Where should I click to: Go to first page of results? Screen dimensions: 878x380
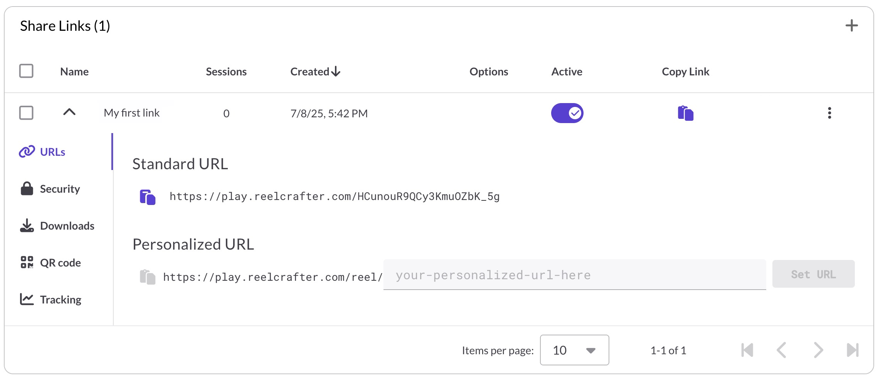click(747, 350)
